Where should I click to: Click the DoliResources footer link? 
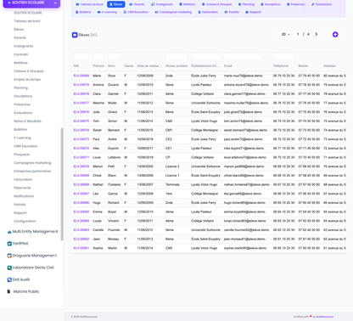(325, 317)
